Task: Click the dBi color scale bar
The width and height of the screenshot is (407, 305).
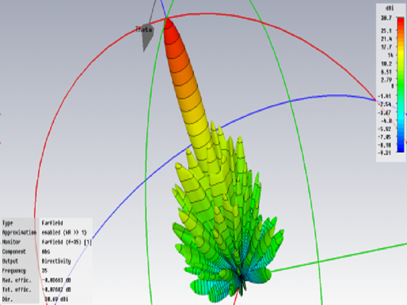Action: tap(400, 84)
